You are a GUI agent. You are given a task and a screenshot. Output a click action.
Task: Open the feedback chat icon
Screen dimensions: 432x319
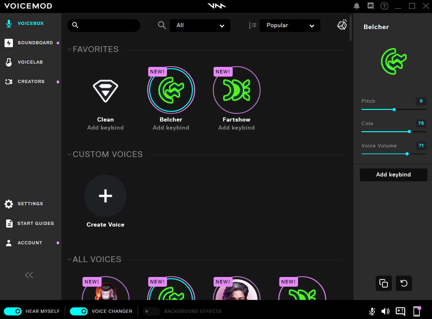tap(401, 311)
